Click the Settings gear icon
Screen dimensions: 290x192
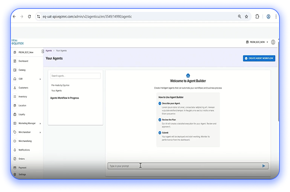tap(15, 175)
